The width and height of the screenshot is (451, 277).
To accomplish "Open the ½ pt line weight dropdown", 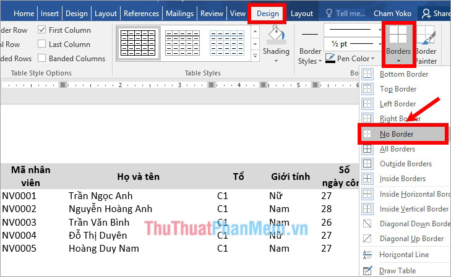I will coord(379,43).
